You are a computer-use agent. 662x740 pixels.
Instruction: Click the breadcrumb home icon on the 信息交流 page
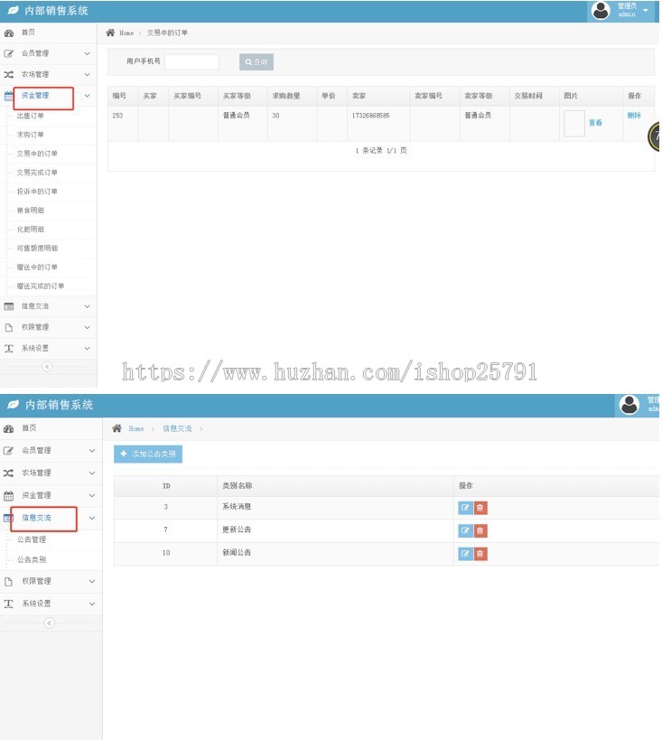tap(117, 428)
